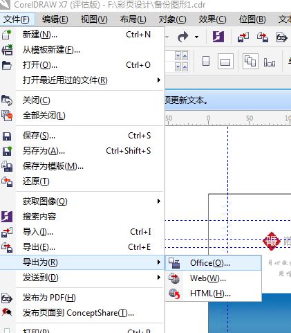The height and width of the screenshot is (333, 291).
Task: Expand 打开最近用过的文件(R) submenu arrow
Action: [158, 80]
